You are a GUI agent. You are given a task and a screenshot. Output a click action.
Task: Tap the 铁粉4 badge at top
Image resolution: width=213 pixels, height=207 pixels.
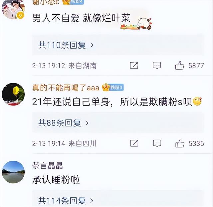pyautogui.click(x=73, y=2)
